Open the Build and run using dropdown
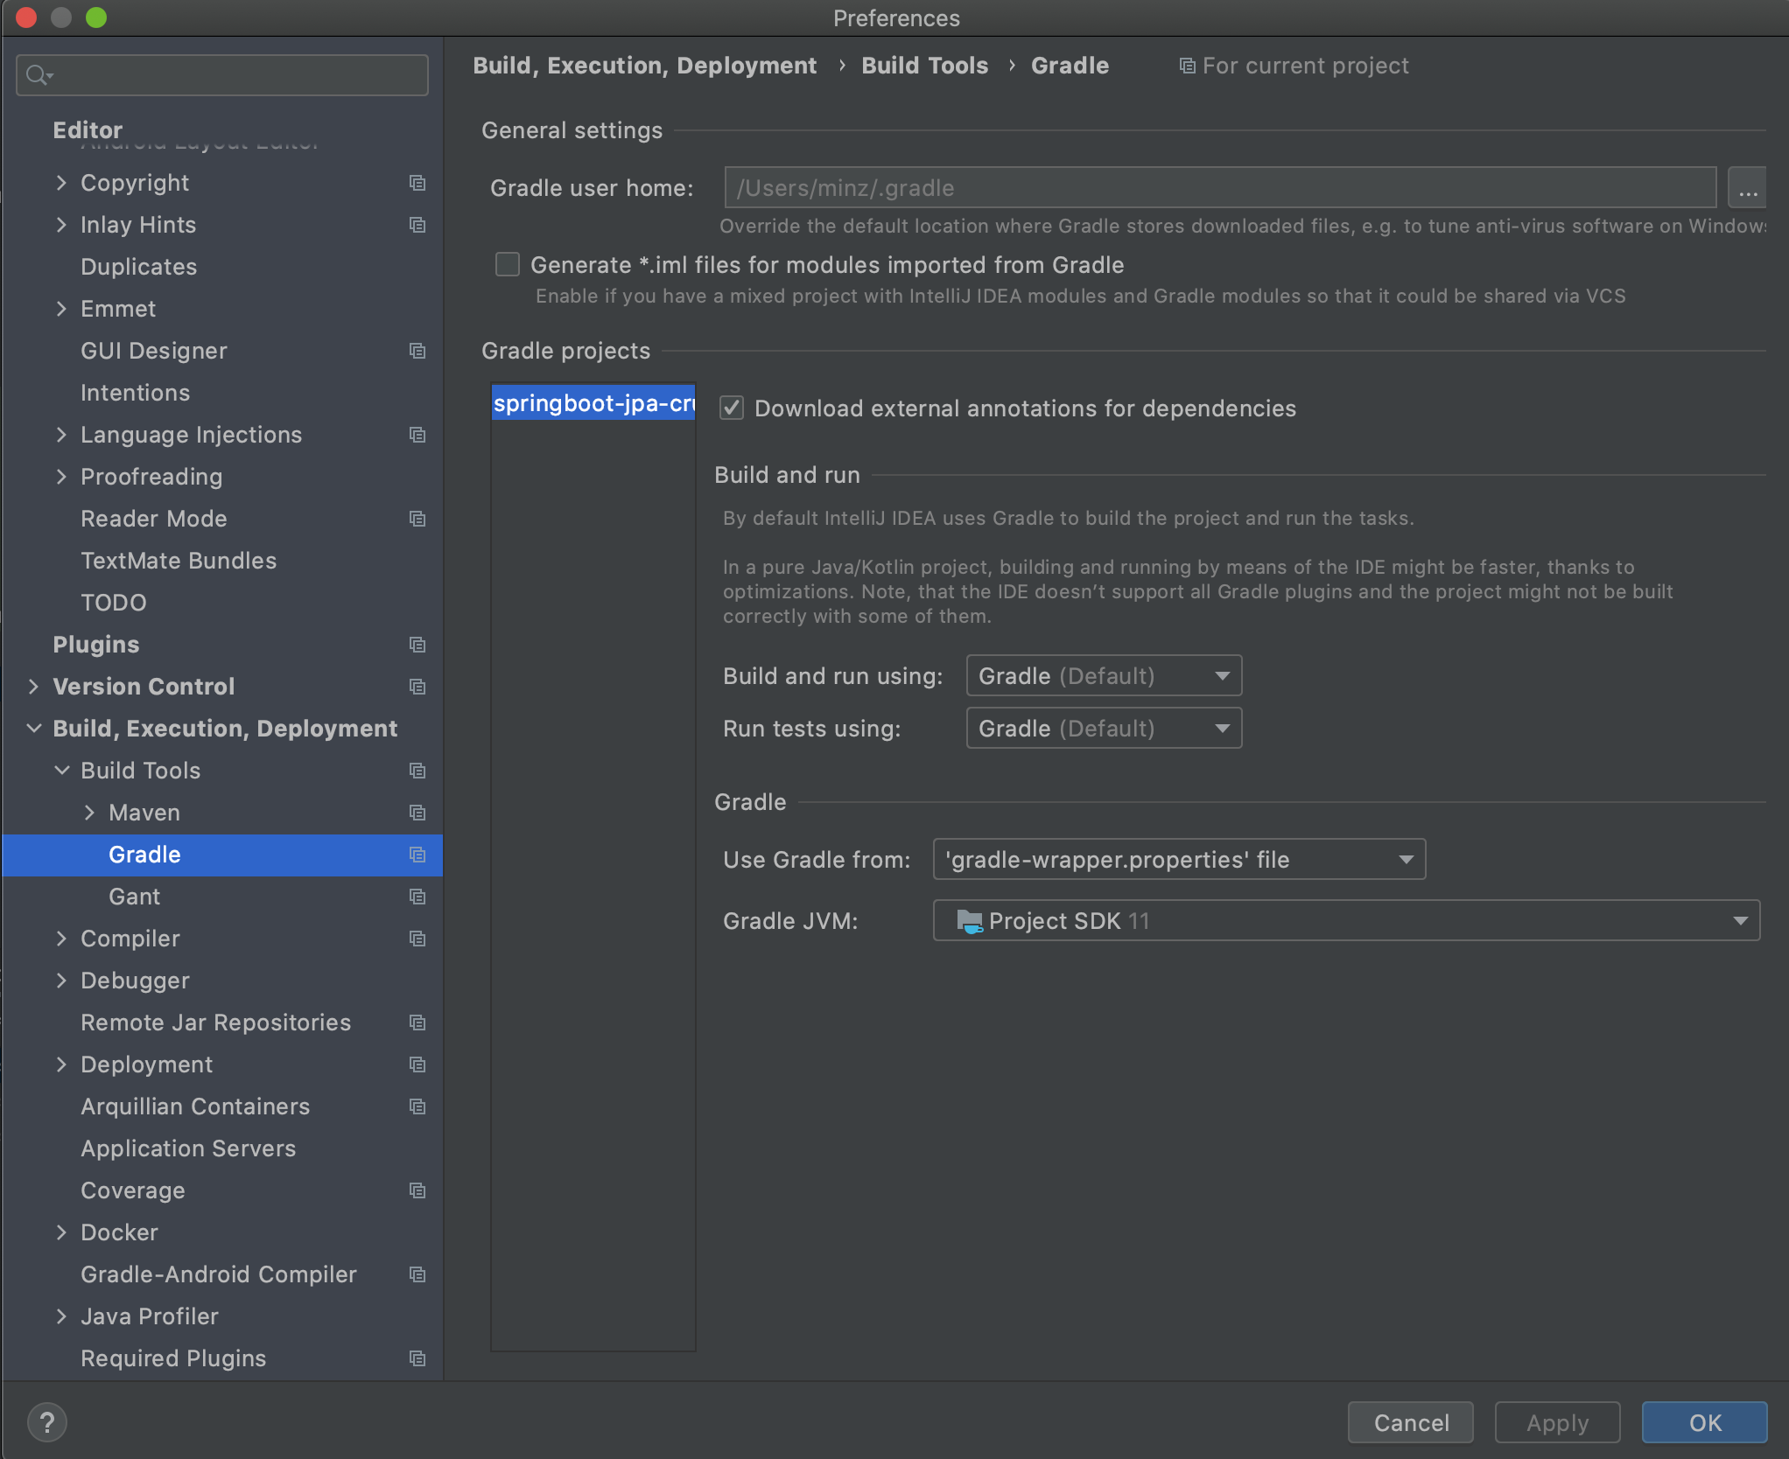The width and height of the screenshot is (1789, 1459). point(1103,675)
